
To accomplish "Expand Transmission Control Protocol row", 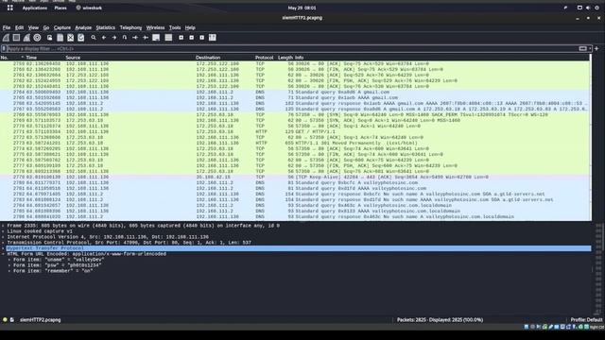I will coord(3,243).
